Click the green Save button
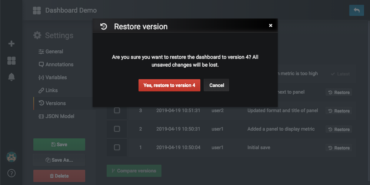The image size is (370, 185). [59, 144]
